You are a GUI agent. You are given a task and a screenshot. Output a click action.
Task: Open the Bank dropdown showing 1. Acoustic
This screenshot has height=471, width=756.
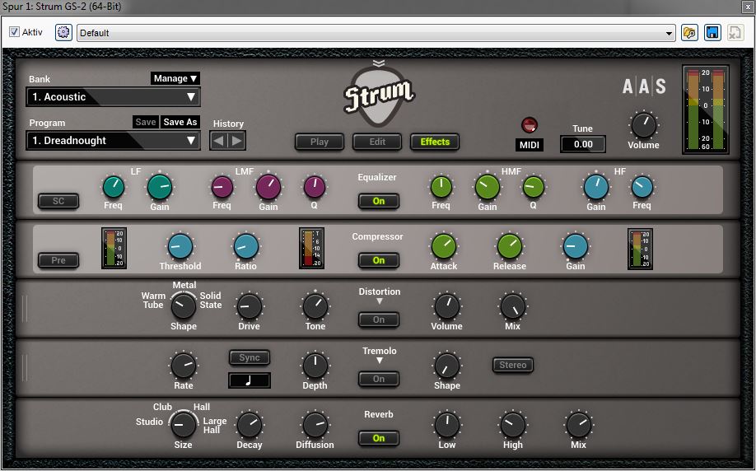pyautogui.click(x=114, y=97)
